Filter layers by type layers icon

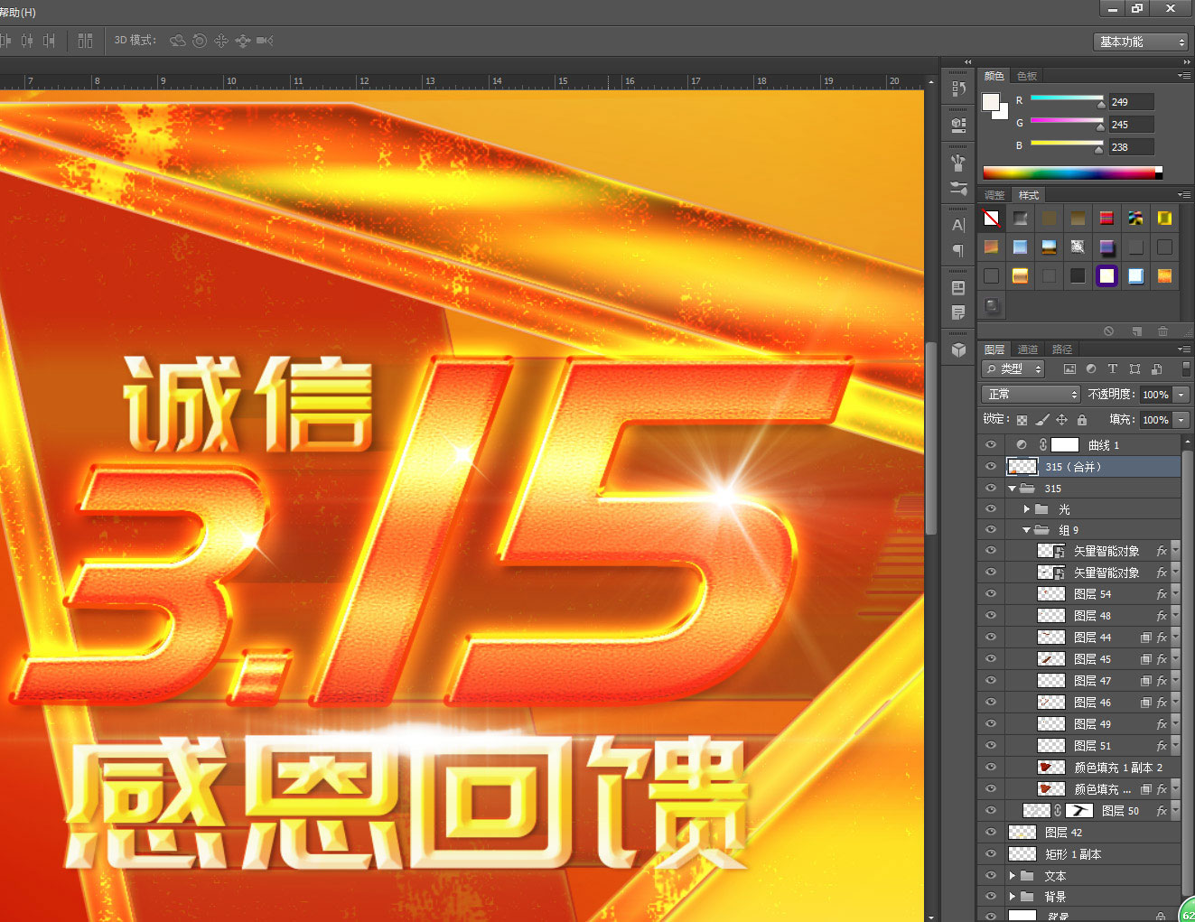pyautogui.click(x=1113, y=368)
